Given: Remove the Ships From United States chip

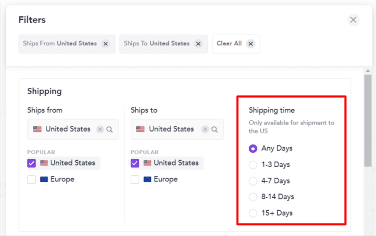Looking at the screenshot, I should click(x=105, y=44).
